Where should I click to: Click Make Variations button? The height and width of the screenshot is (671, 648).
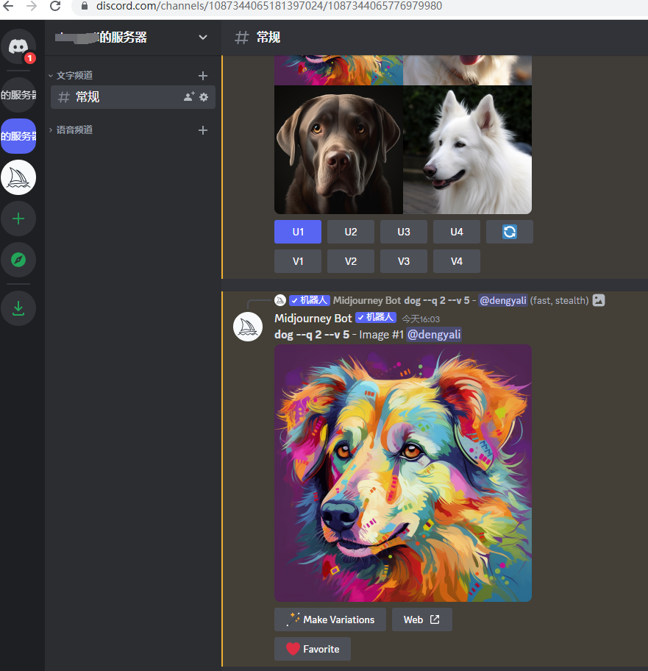point(330,619)
